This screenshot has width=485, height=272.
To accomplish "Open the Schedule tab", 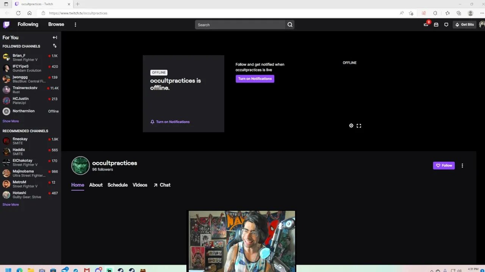I will pos(117,185).
